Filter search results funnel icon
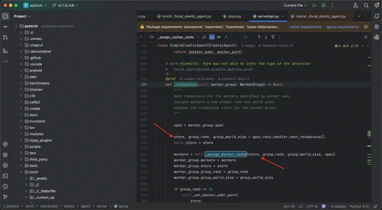 [x=273, y=37]
